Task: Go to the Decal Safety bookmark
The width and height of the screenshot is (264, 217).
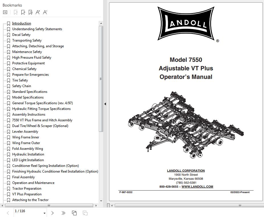Action: tap(21, 35)
